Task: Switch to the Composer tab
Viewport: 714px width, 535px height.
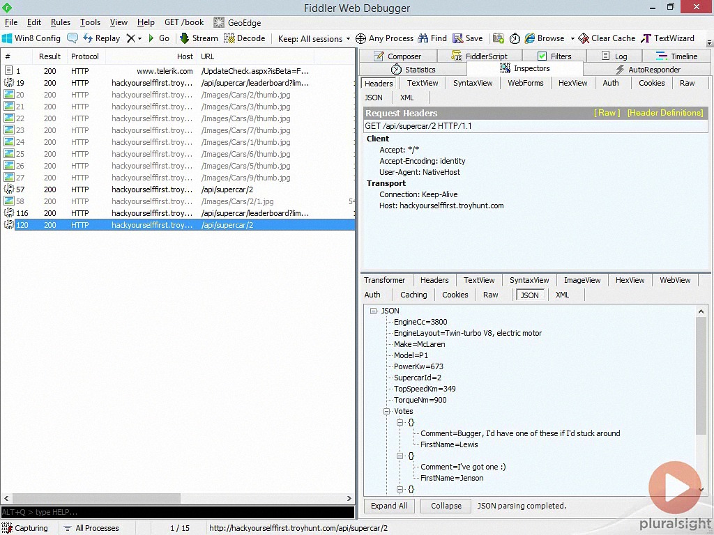Action: 397,56
